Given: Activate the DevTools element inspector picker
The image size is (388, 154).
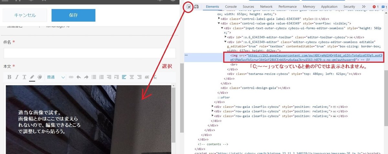Looking at the screenshot, I should click(188, 7).
